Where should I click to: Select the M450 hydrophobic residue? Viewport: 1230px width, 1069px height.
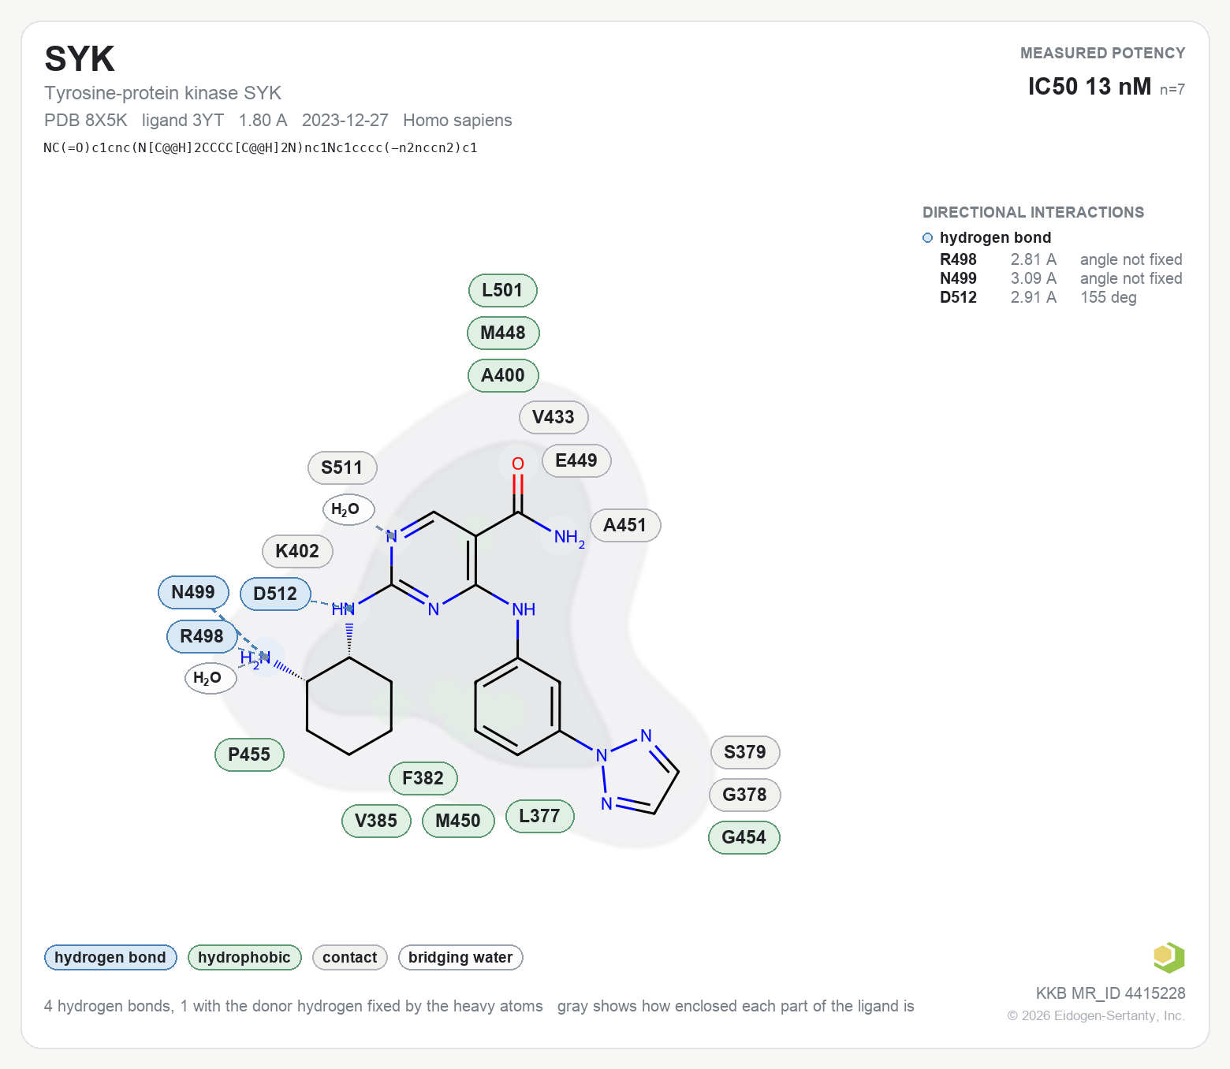(x=458, y=821)
